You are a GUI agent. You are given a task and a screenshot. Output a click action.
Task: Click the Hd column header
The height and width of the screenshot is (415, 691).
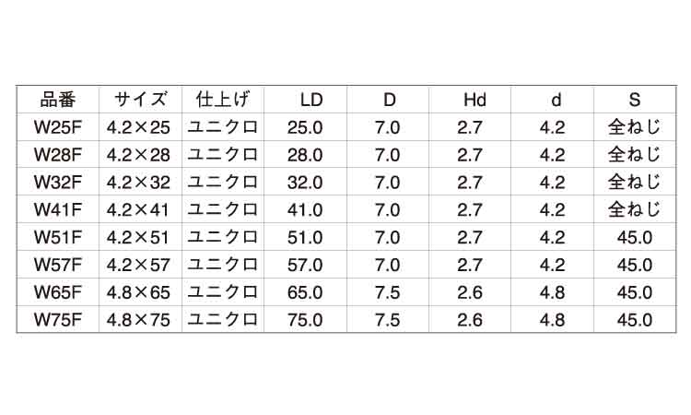pos(474,101)
